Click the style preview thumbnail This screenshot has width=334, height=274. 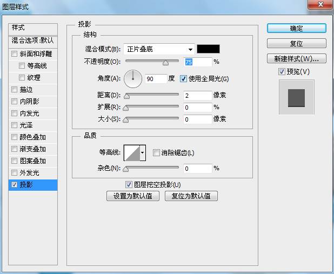tap(297, 97)
